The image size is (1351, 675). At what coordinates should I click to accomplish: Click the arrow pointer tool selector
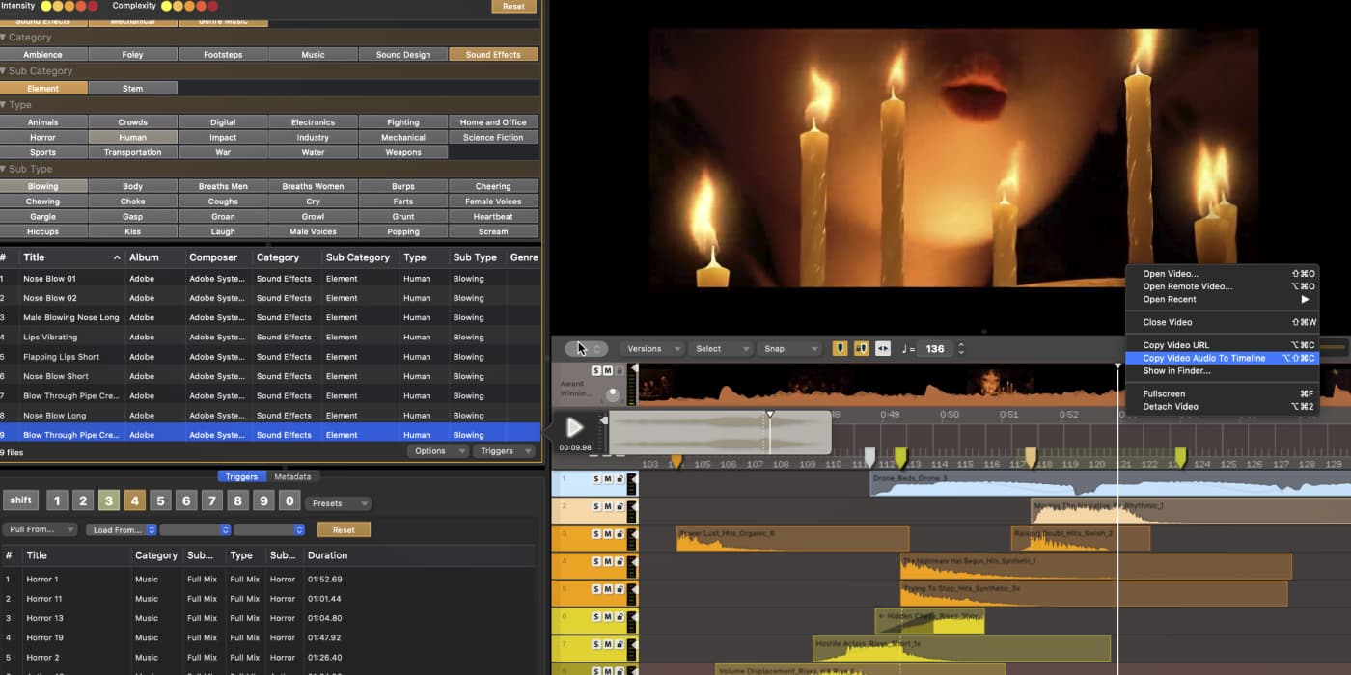click(586, 349)
